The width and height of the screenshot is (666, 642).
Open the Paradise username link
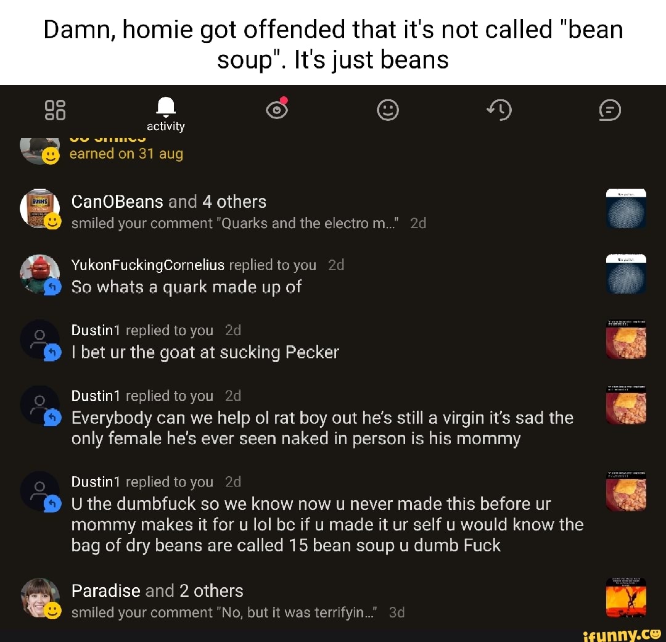(105, 591)
